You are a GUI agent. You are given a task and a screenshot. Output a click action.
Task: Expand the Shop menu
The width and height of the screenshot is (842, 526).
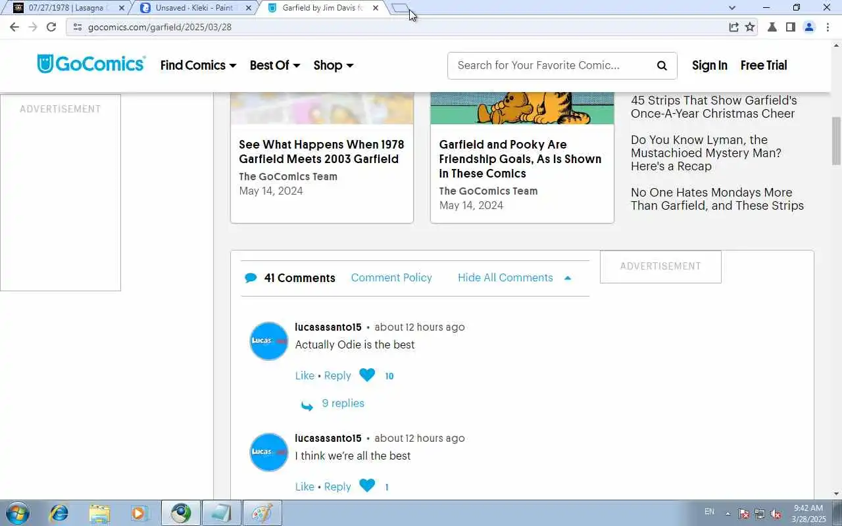[334, 65]
